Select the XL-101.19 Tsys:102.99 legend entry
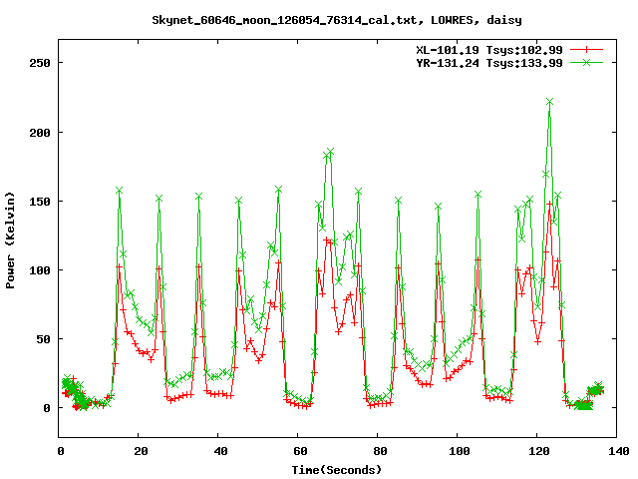 pyautogui.click(x=489, y=50)
